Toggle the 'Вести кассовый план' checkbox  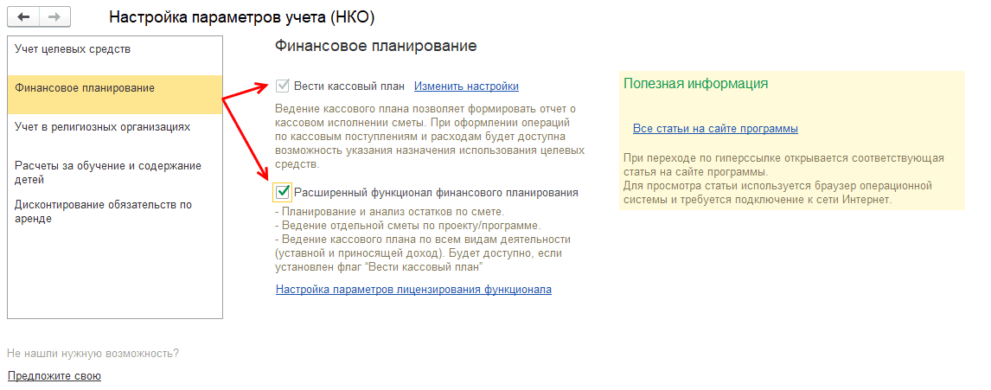point(282,86)
